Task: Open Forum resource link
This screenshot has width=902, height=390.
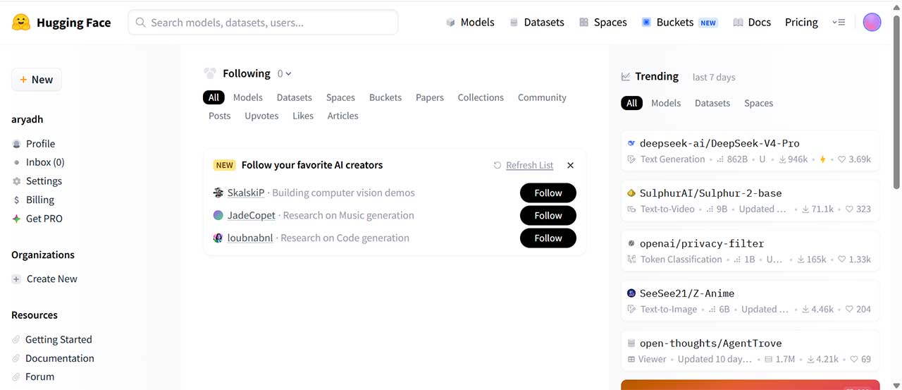Action: (x=33, y=377)
